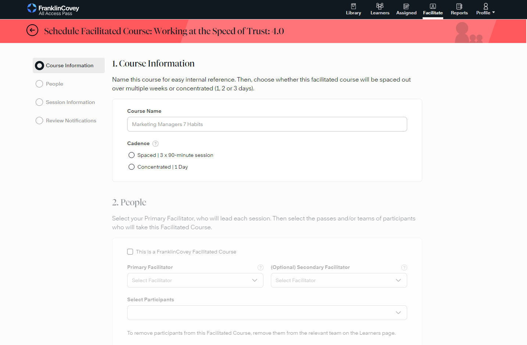The width and height of the screenshot is (527, 345).
Task: Expand the Primary Facilitator dropdown
Action: coord(195,280)
